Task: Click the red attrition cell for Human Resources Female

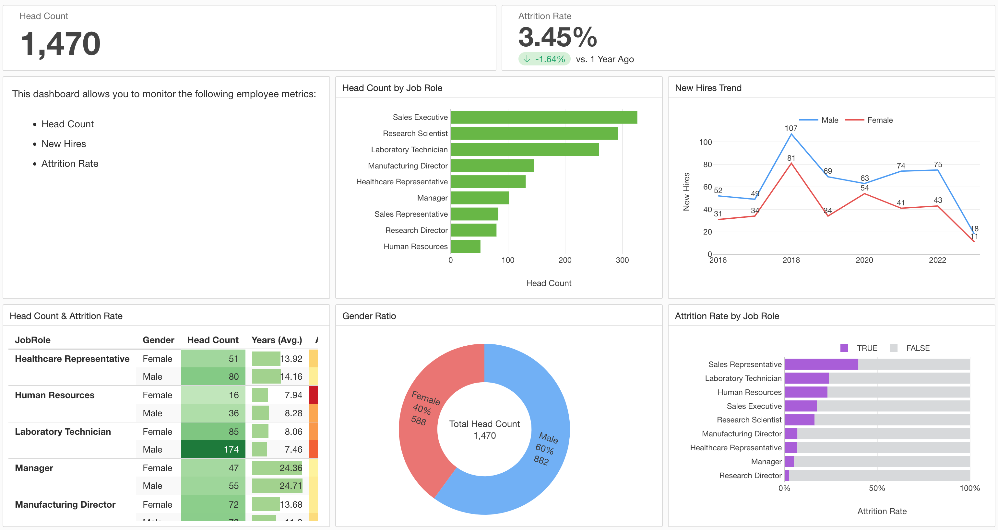Action: (x=314, y=395)
